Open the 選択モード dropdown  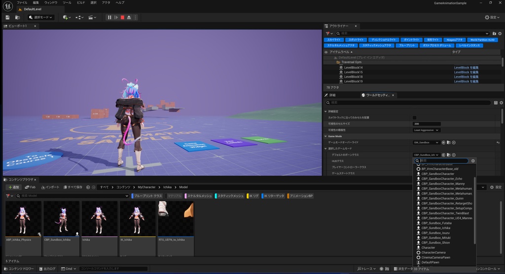click(x=40, y=17)
